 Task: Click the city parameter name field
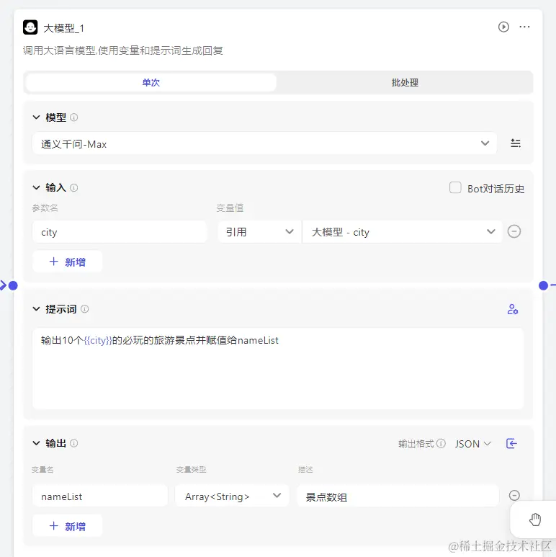[120, 232]
